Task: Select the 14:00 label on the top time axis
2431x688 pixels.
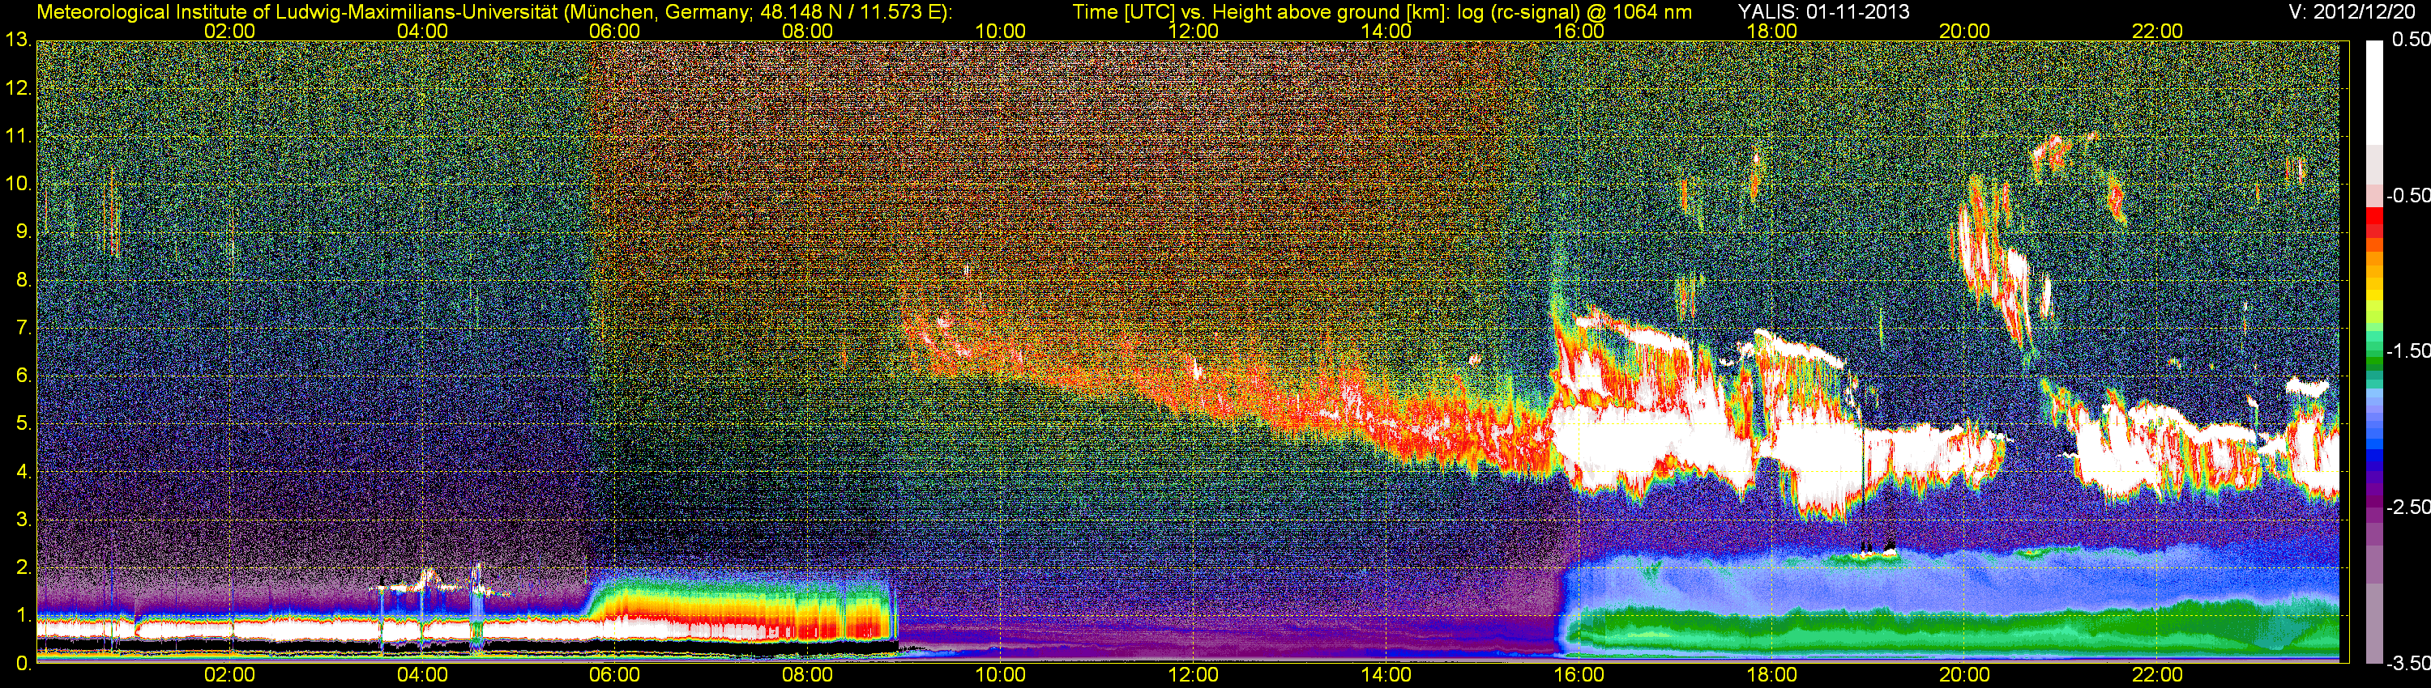Action: tap(1386, 31)
